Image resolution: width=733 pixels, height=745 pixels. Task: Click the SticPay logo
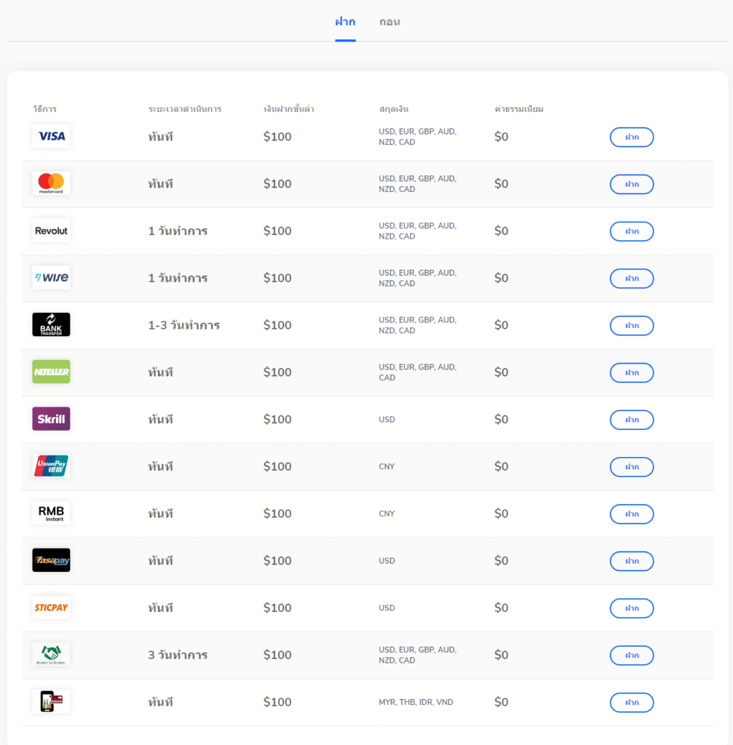coord(51,607)
